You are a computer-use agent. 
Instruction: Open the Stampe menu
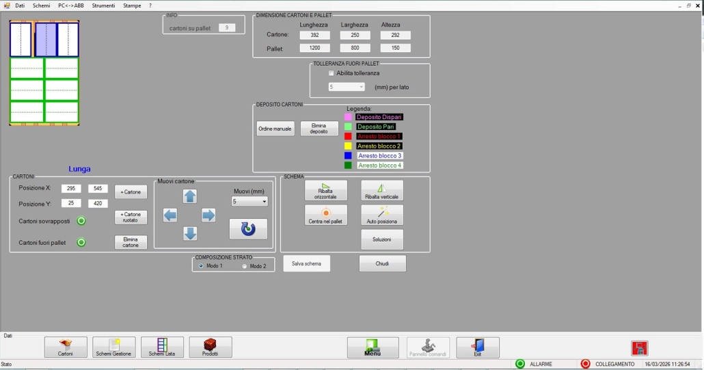pos(132,5)
